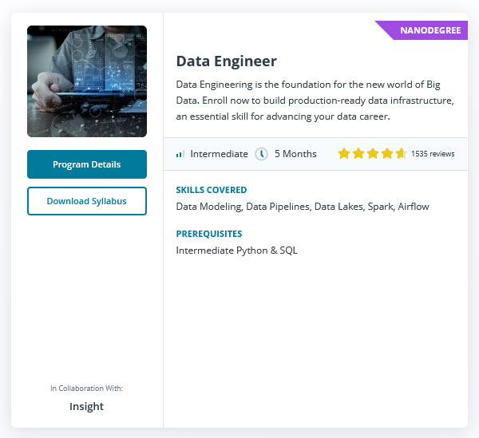
Task: Click the Prerequisites heading
Action: click(209, 234)
